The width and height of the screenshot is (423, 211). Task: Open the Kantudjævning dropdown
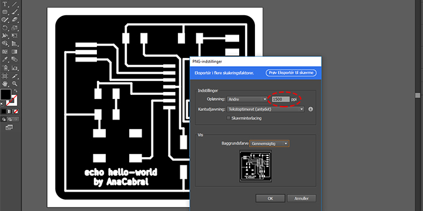point(266,109)
